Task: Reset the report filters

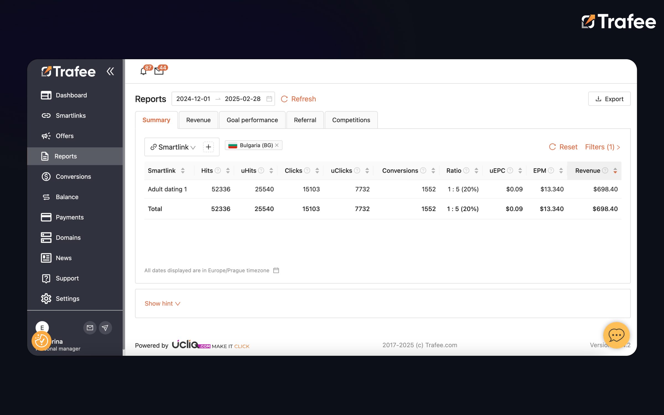Action: click(563, 147)
